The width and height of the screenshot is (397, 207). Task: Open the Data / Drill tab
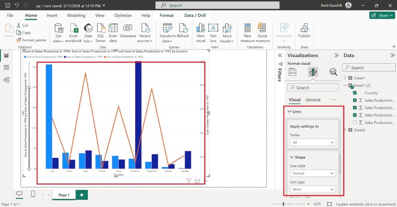point(195,15)
